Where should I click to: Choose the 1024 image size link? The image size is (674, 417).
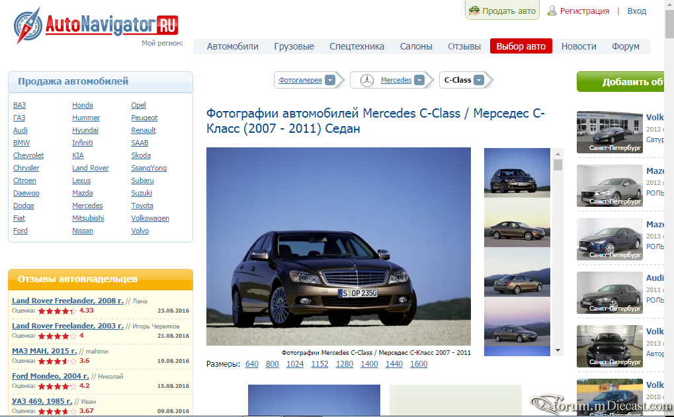point(295,364)
